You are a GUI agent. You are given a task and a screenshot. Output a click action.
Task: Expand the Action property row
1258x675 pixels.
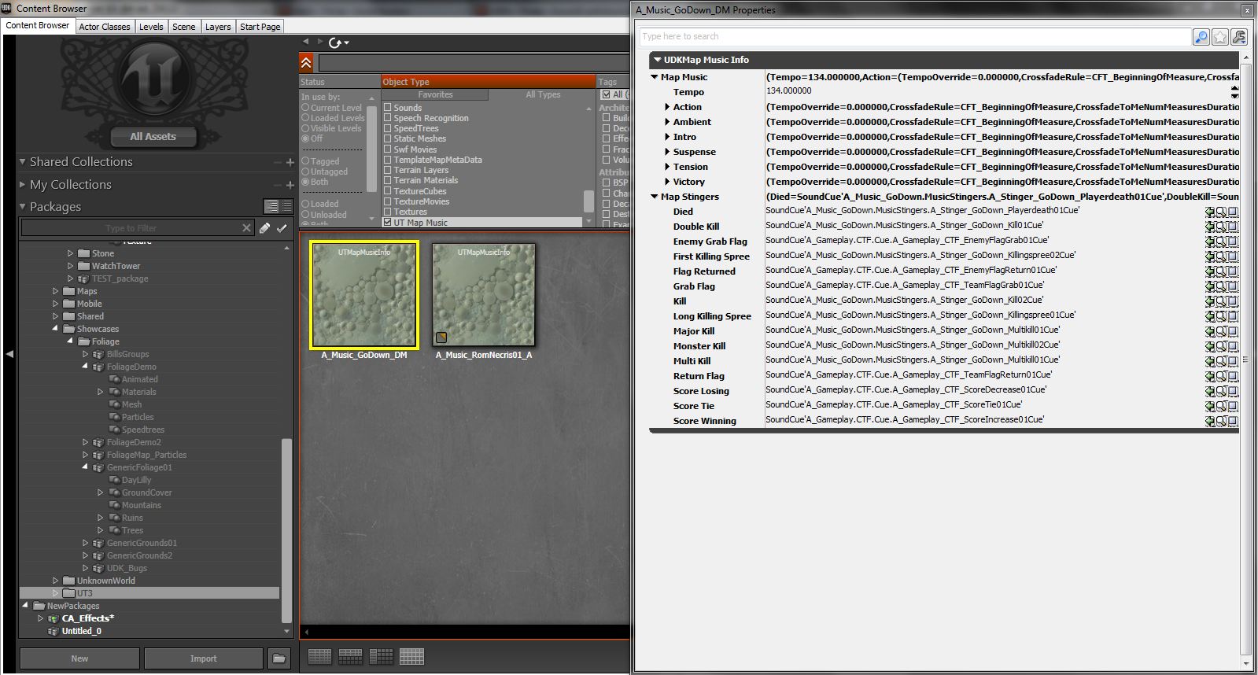pyautogui.click(x=667, y=107)
